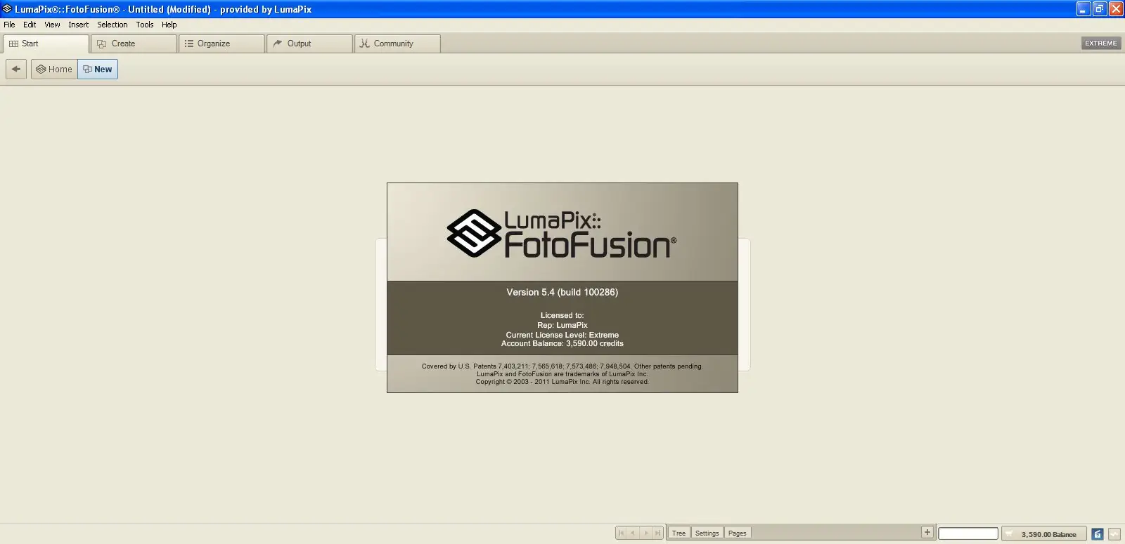
Task: Minimize the FotoFusion window
Action: tap(1084, 9)
